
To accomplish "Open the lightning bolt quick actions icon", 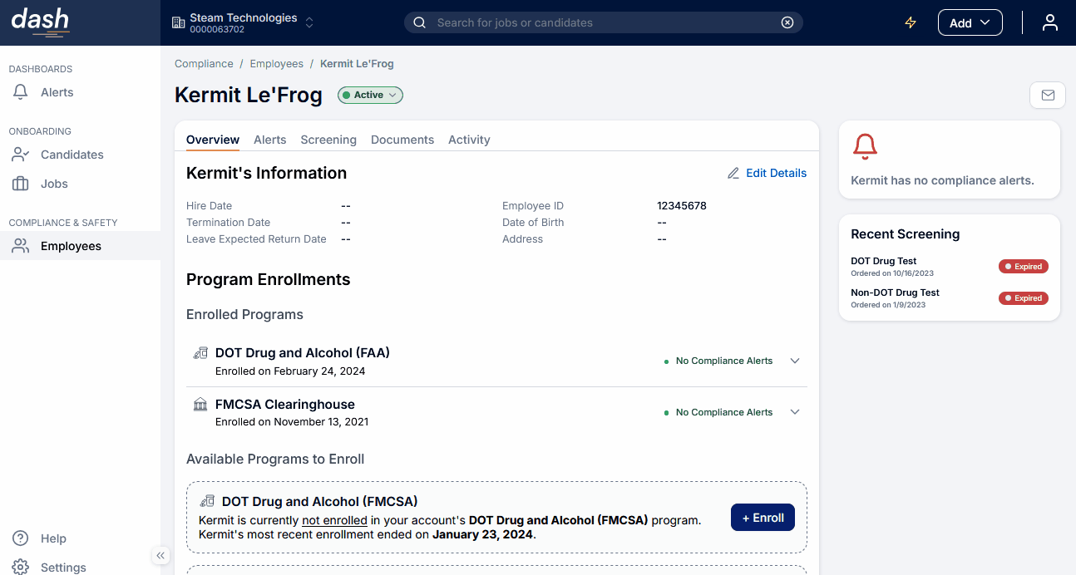I will tap(911, 22).
